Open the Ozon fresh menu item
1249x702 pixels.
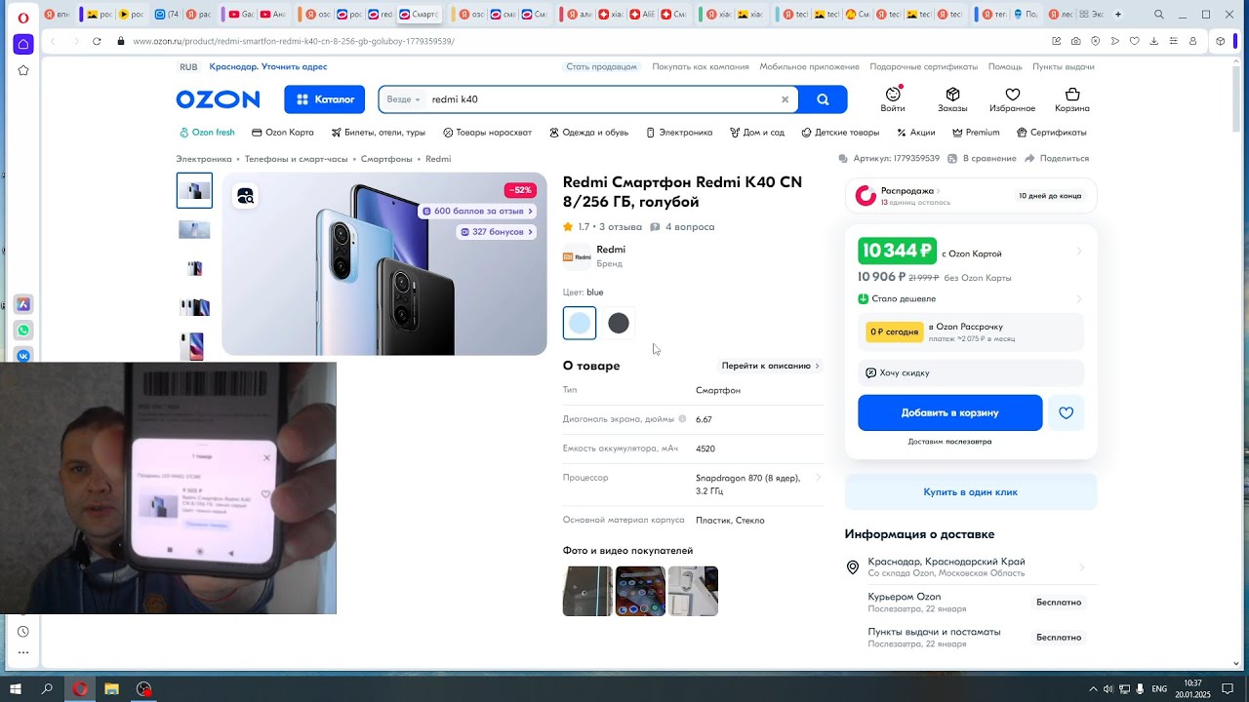207,133
